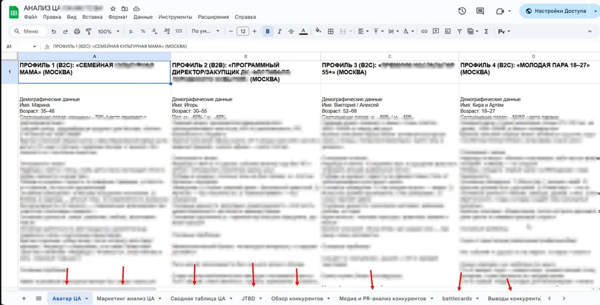
Task: Select column D header
Action: coord(533,56)
